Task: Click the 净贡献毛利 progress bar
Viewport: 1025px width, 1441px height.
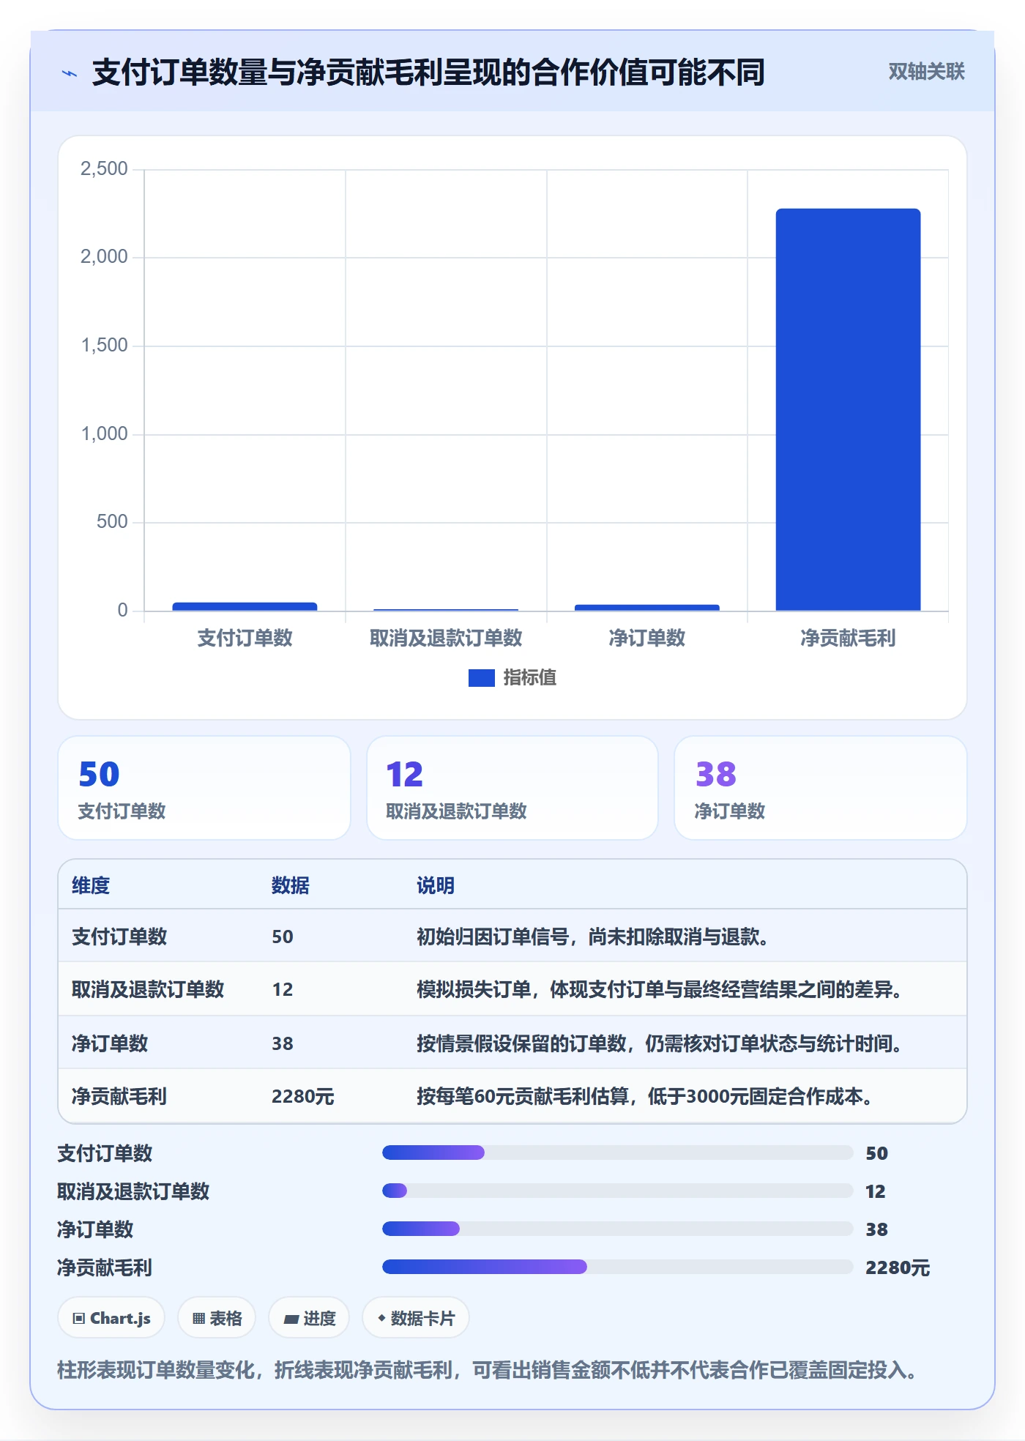Action: 617,1267
